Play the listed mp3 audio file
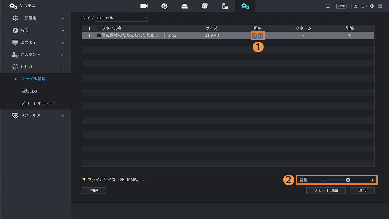The width and height of the screenshot is (389, 219). [x=257, y=35]
